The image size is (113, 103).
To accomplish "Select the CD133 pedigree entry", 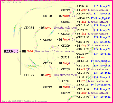I will coord(48,63).
